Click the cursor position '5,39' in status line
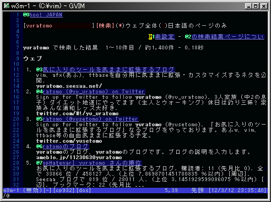The image size is (271, 202). point(171,190)
